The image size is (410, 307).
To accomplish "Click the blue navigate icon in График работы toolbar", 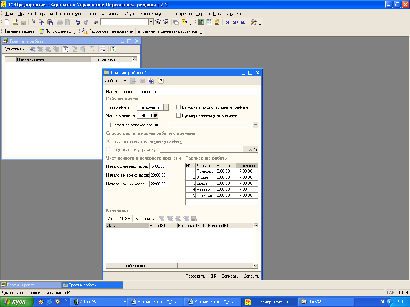I will tap(151, 81).
